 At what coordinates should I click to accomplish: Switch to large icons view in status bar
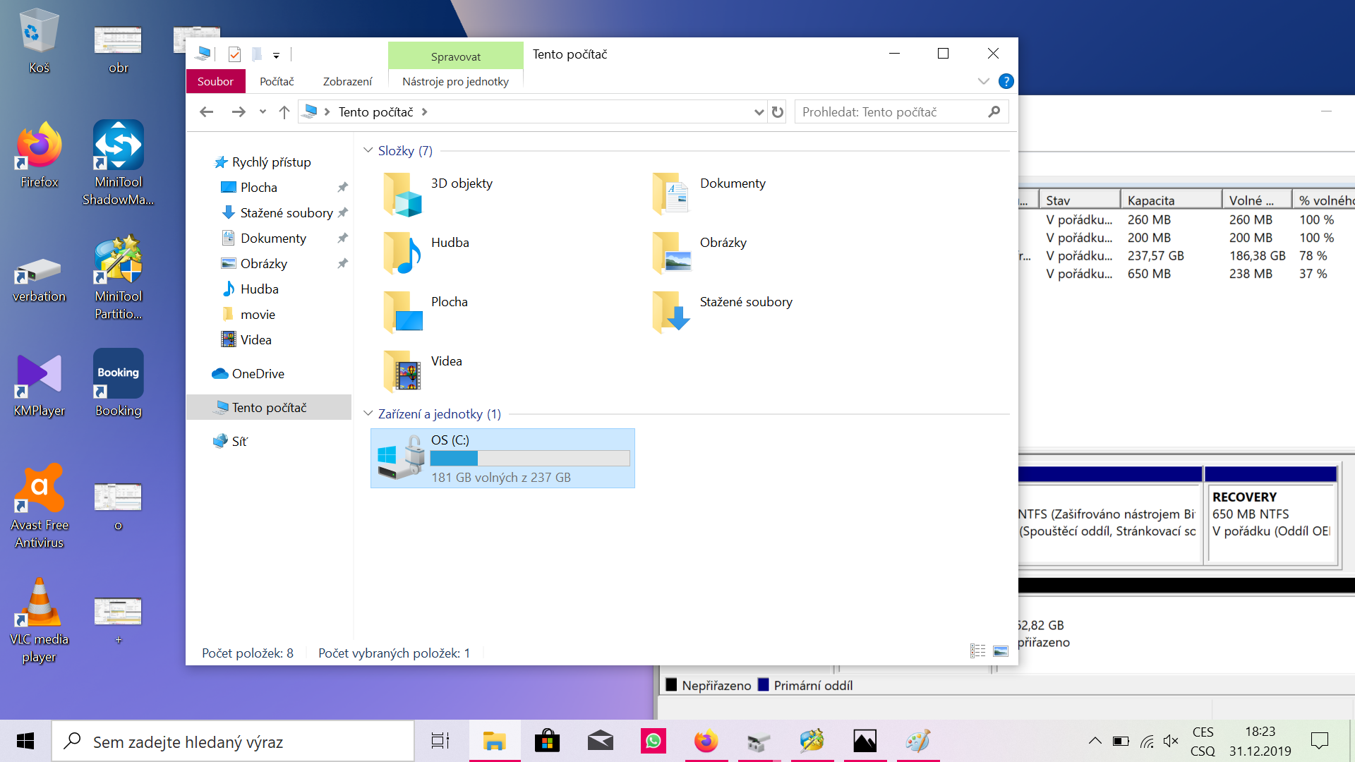coord(1001,651)
